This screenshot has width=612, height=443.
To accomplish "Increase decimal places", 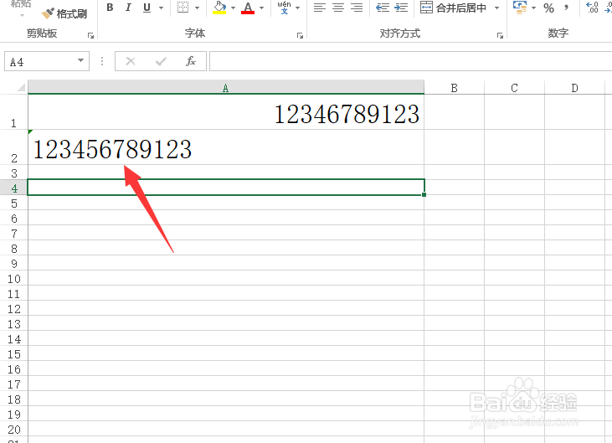I will (x=592, y=8).
